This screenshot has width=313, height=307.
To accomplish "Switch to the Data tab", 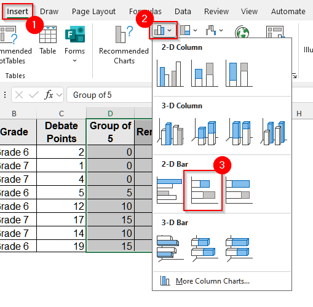I will click(x=183, y=12).
